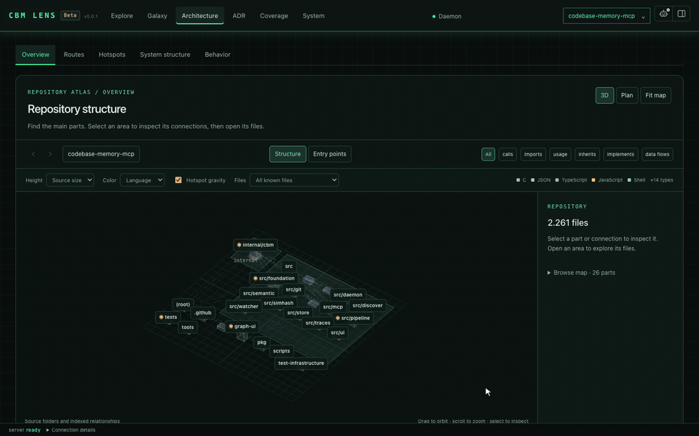Switch to the System structure tab
The width and height of the screenshot is (699, 436).
coord(165,54)
